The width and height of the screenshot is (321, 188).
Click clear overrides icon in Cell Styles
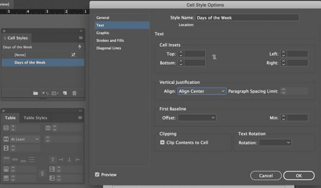coord(45,93)
